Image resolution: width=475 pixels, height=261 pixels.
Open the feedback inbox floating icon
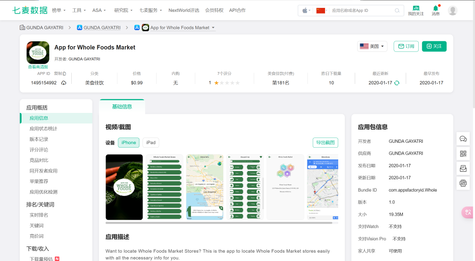coord(463,168)
